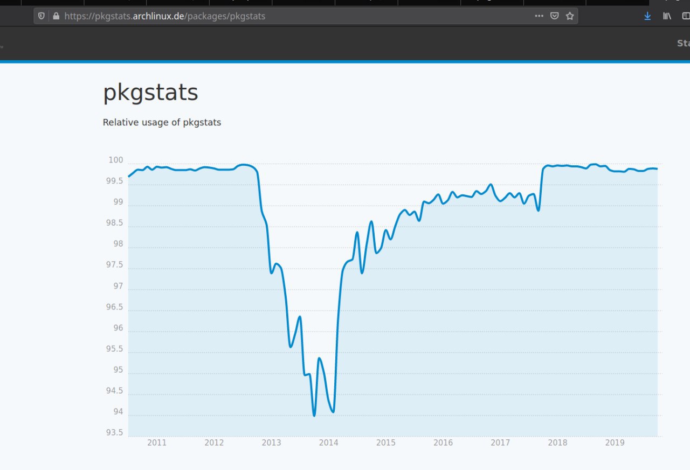Click the 98.5 y-axis label
The width and height of the screenshot is (690, 470).
coord(114,223)
